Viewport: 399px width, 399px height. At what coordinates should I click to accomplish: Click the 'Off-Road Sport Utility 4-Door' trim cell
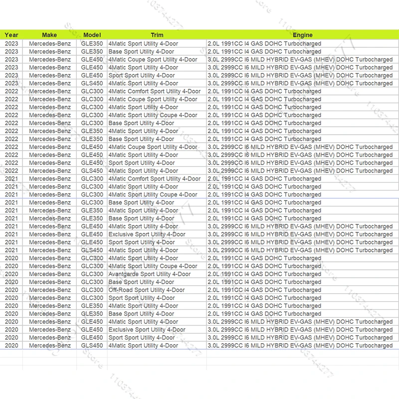pyautogui.click(x=157, y=290)
